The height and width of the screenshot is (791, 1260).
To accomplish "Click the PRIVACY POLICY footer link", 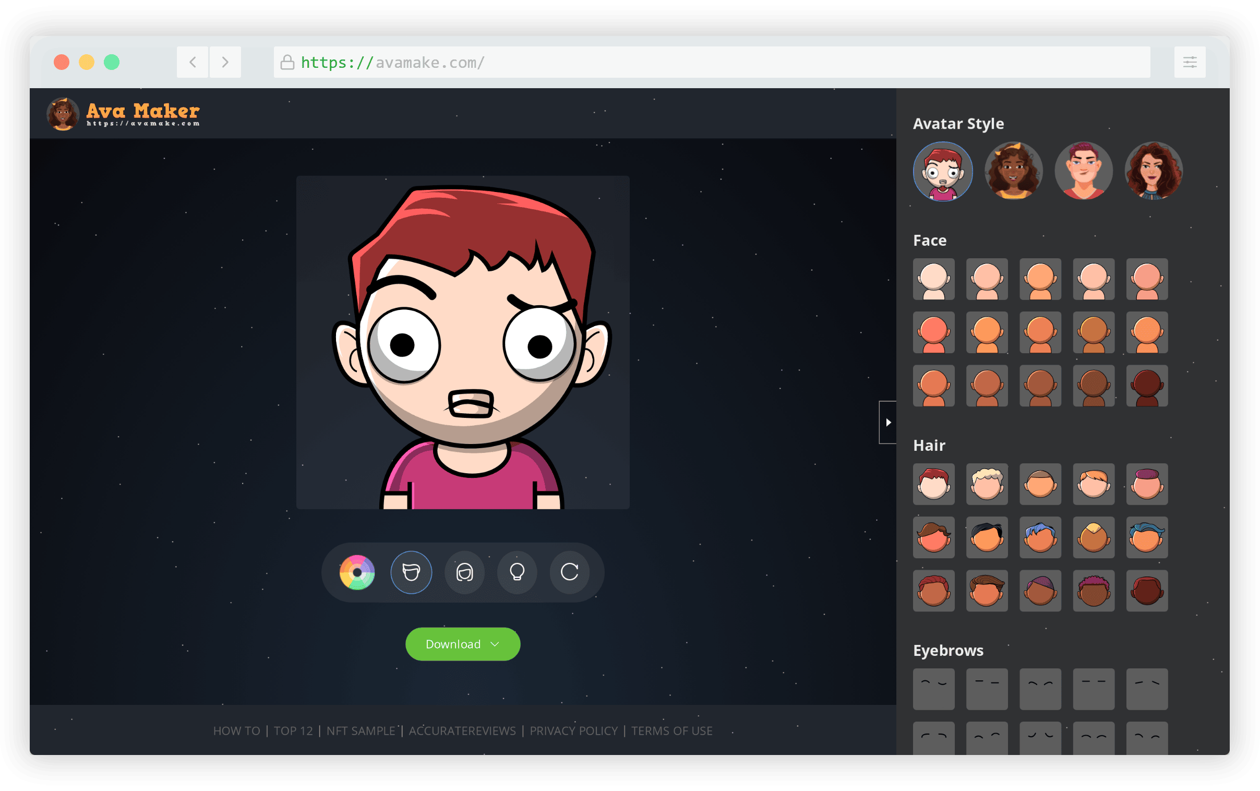I will point(573,731).
